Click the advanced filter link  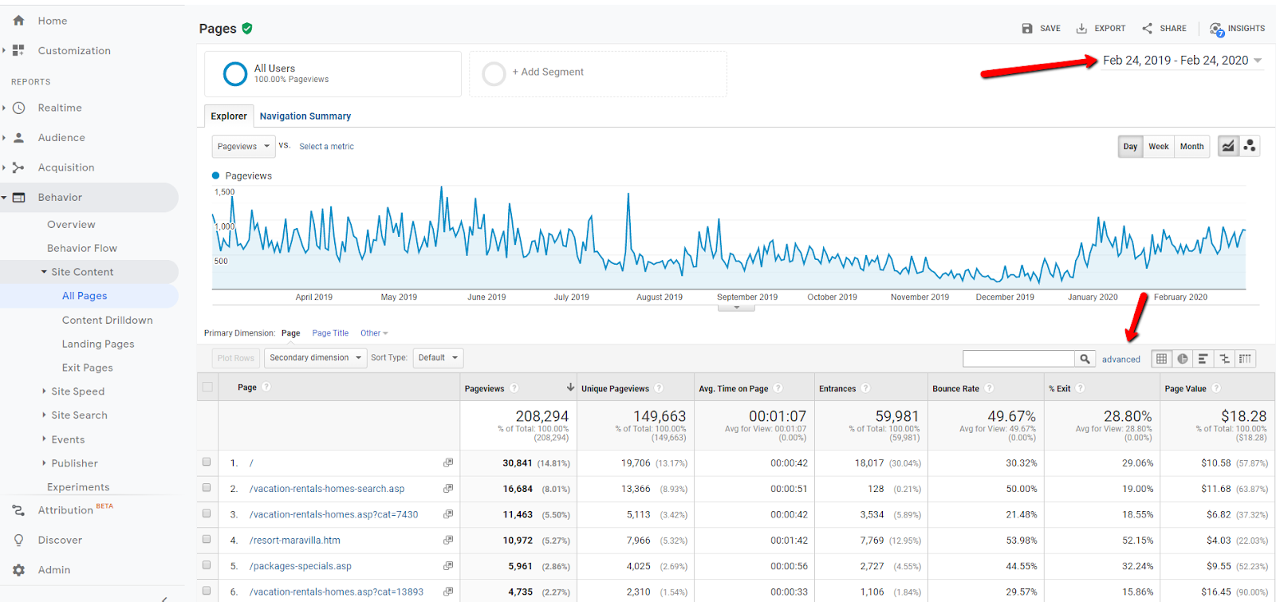coord(1121,360)
